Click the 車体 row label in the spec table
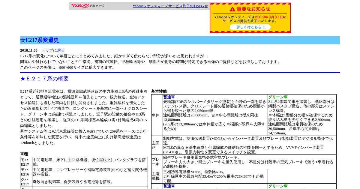The height and width of the screenshot is (189, 360). (x=157, y=115)
